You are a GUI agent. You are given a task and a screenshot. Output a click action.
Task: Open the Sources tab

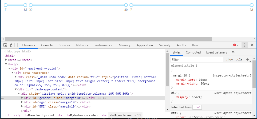64,45
